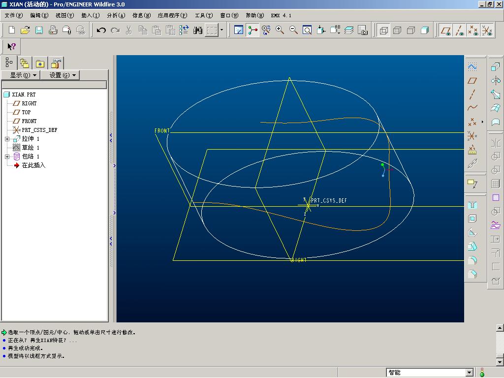
Task: Toggle the spin center display
Action: click(252, 30)
